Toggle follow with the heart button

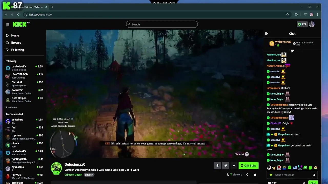pos(225,166)
